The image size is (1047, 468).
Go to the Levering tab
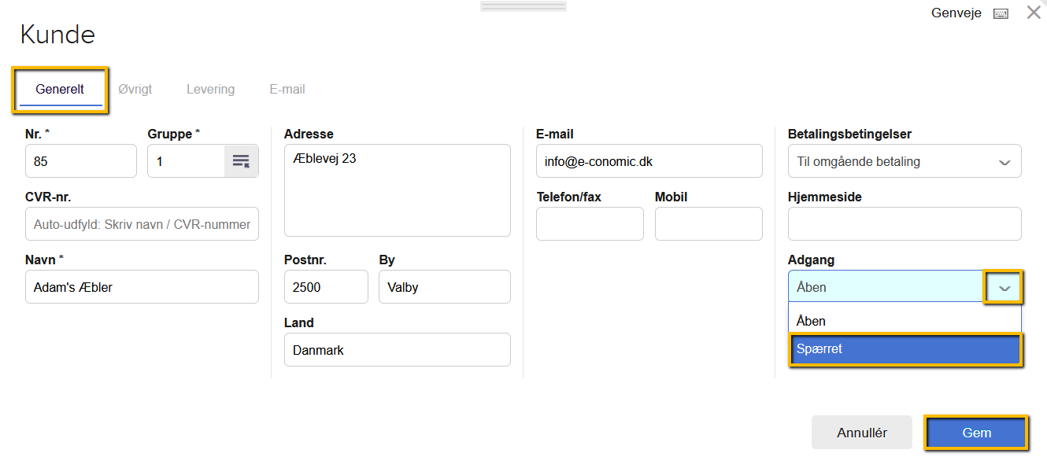[x=210, y=90]
